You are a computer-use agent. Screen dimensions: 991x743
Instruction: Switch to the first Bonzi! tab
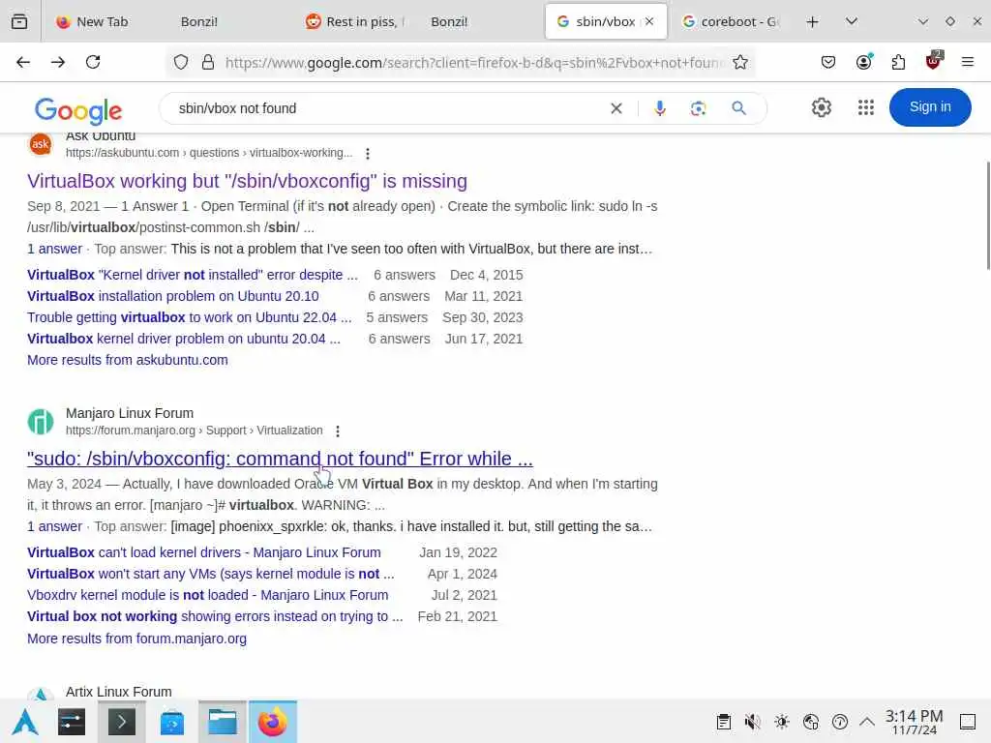point(199,21)
